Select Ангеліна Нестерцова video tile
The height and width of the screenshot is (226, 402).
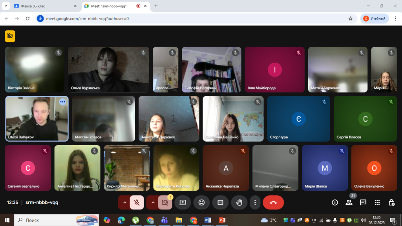click(77, 168)
